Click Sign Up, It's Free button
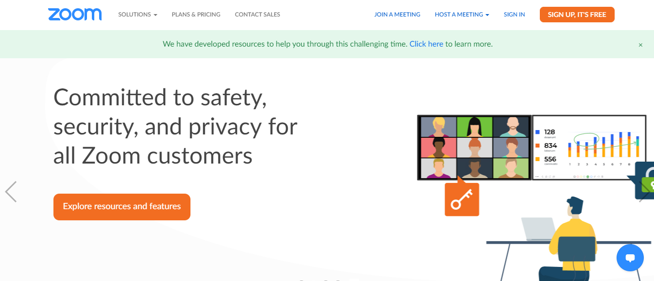The image size is (654, 281). coord(577,15)
